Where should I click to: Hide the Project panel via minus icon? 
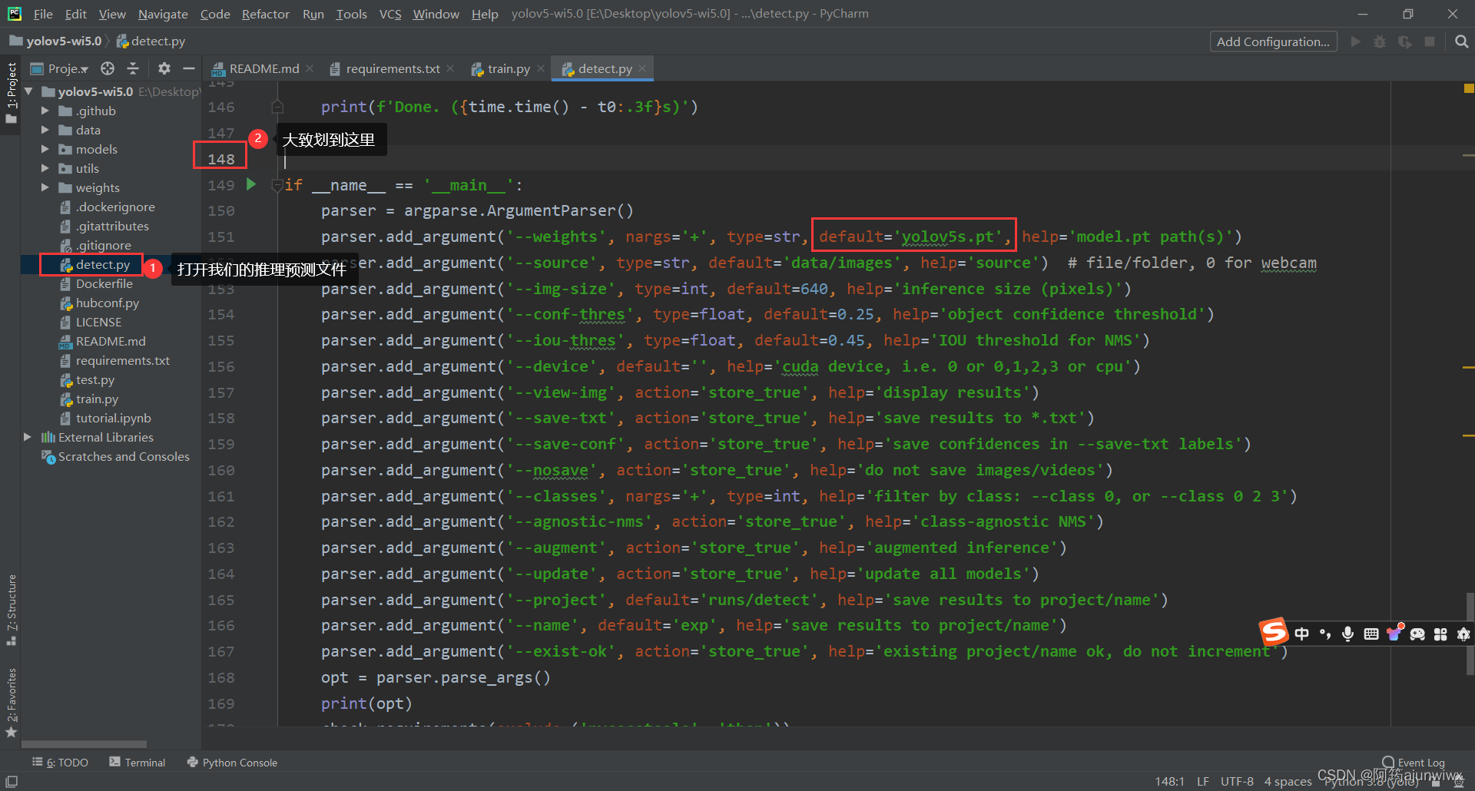click(x=188, y=68)
